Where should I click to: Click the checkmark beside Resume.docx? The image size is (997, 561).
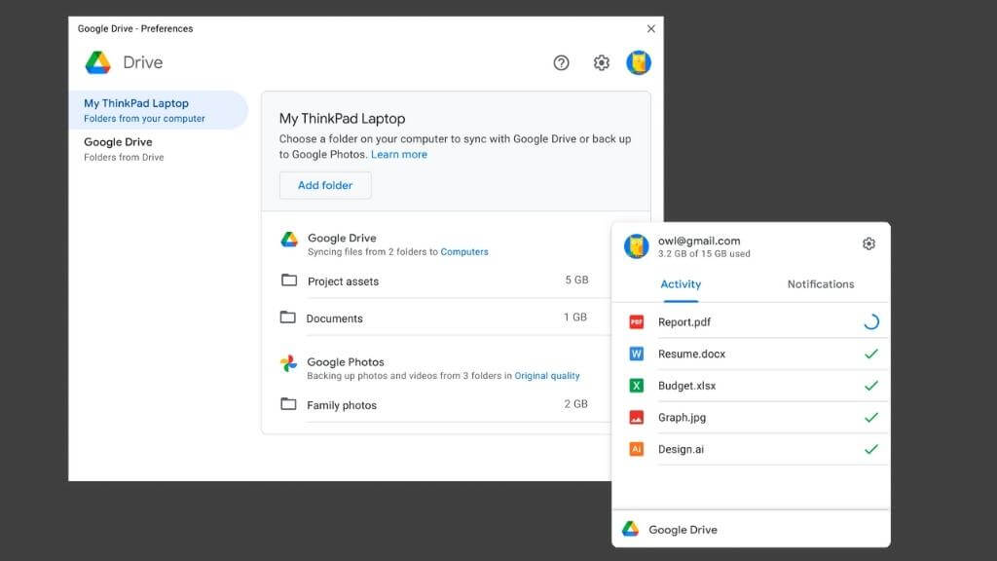pos(871,354)
